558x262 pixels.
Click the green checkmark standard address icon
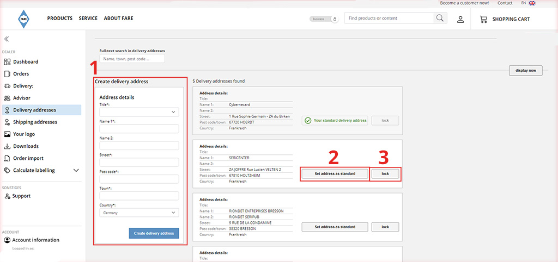coord(308,120)
